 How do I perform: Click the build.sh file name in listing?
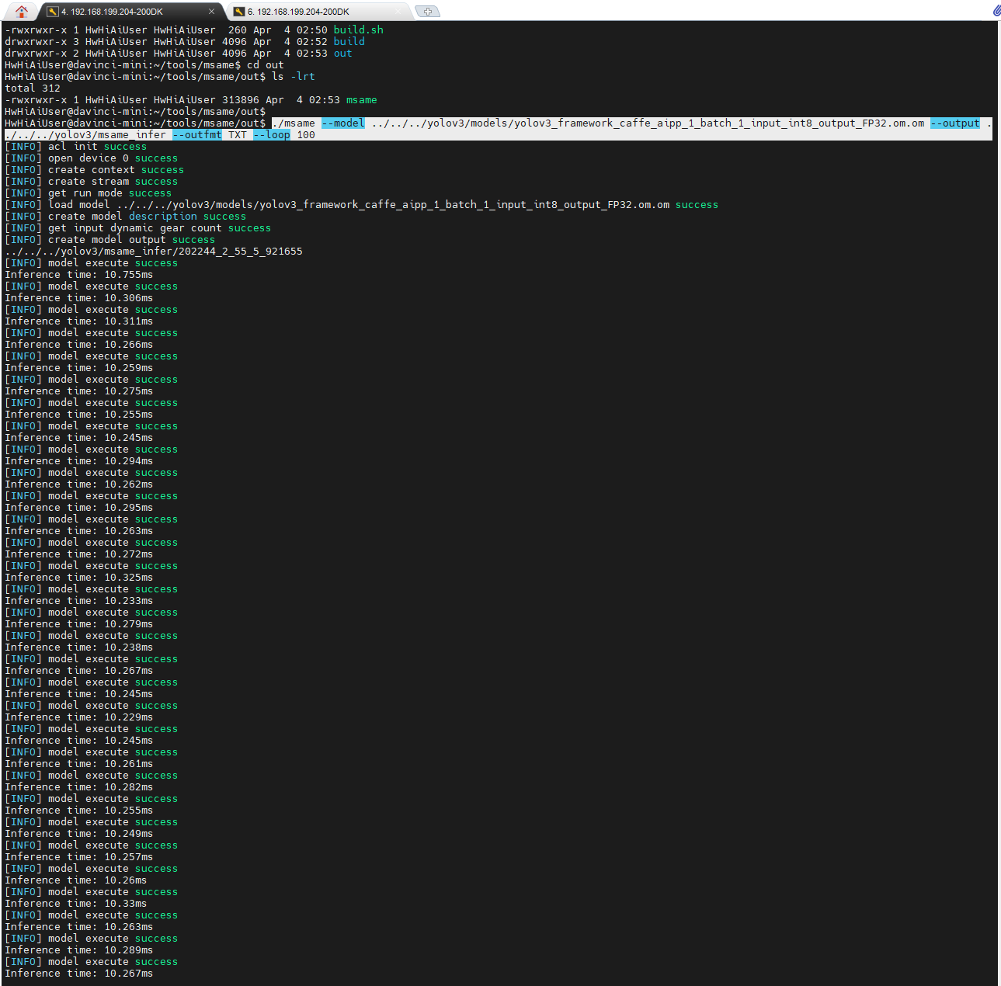pyautogui.click(x=359, y=30)
